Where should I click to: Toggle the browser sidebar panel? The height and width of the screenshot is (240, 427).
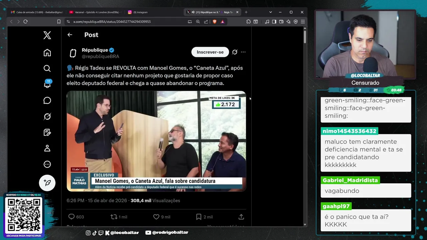pos(274,22)
